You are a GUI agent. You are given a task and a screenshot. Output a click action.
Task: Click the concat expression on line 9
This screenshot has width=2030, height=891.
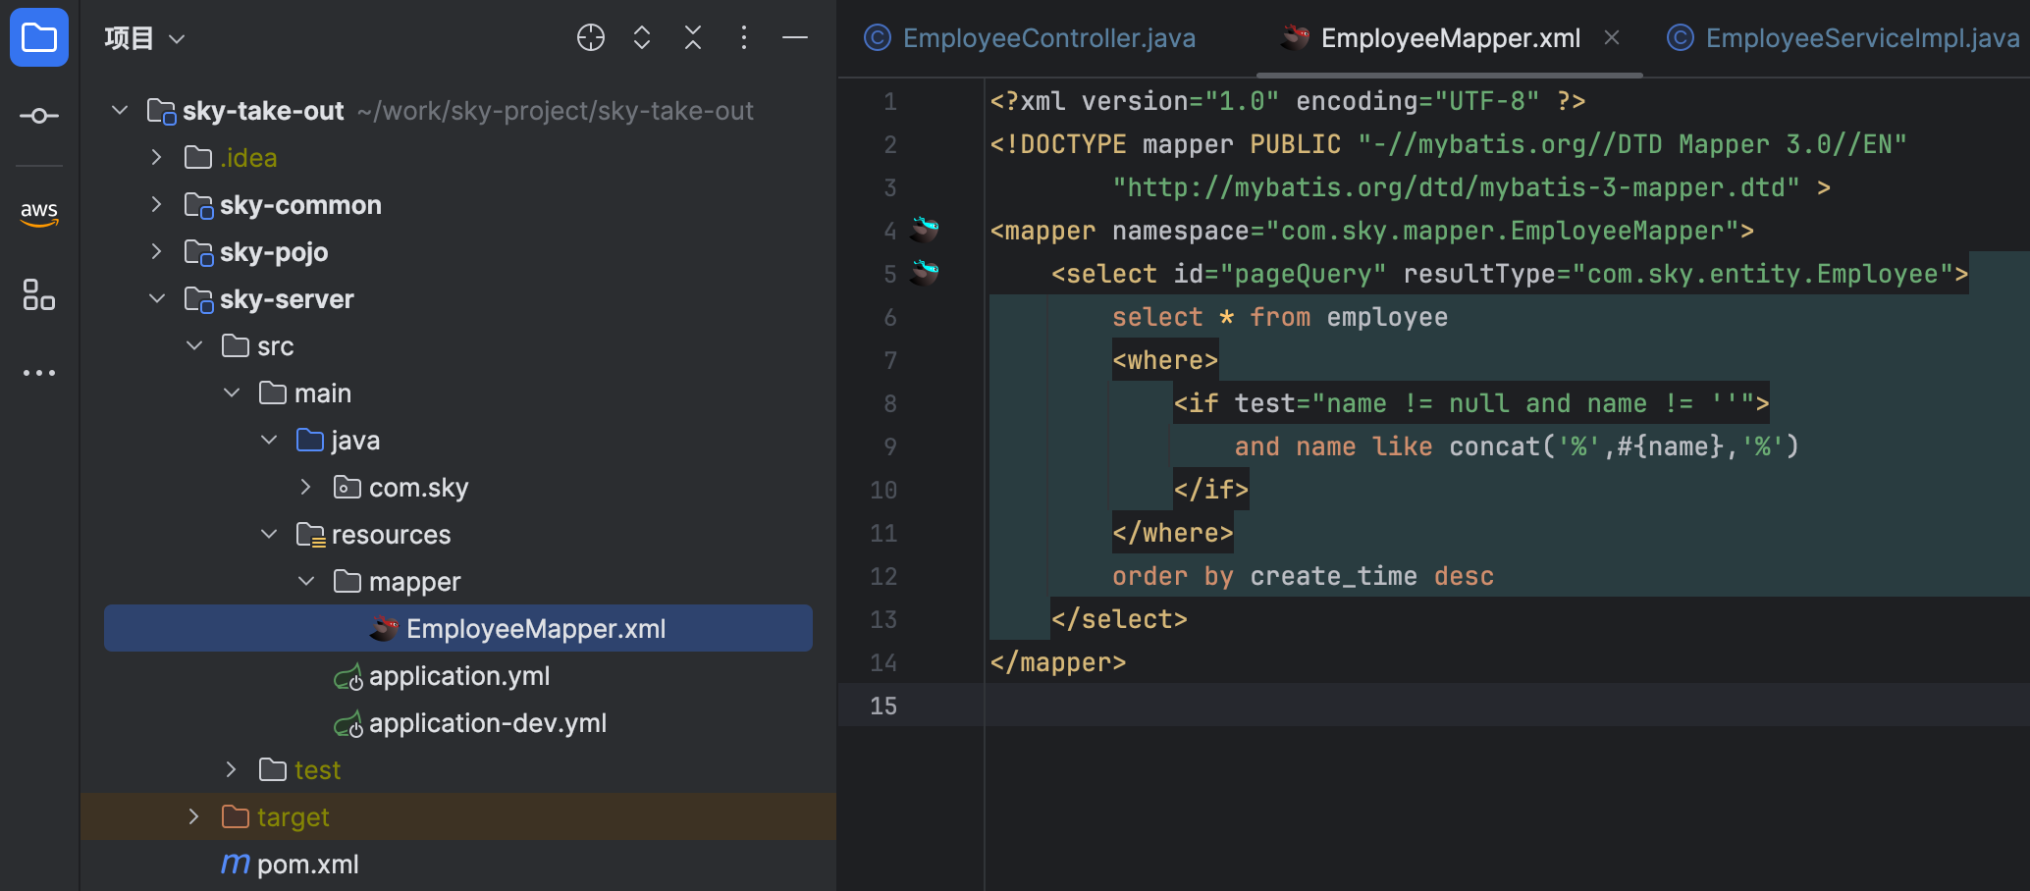(x=1624, y=446)
